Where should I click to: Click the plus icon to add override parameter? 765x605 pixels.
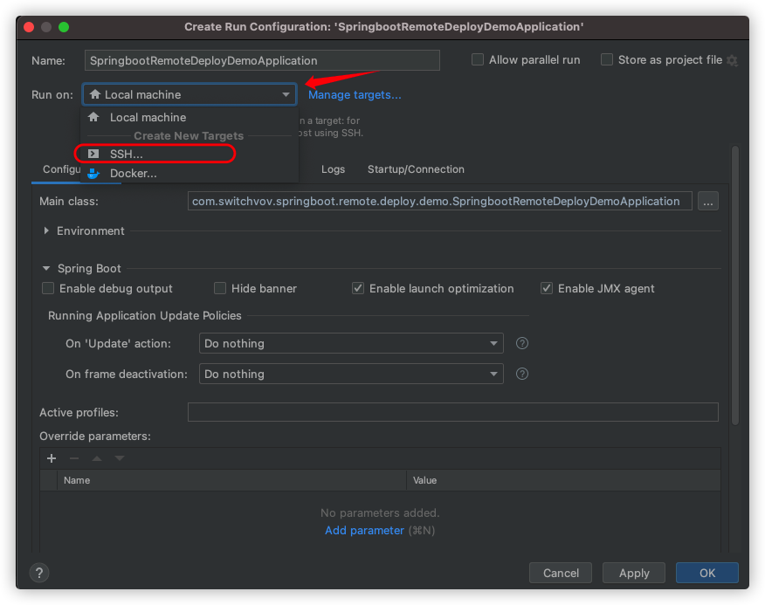click(x=52, y=458)
